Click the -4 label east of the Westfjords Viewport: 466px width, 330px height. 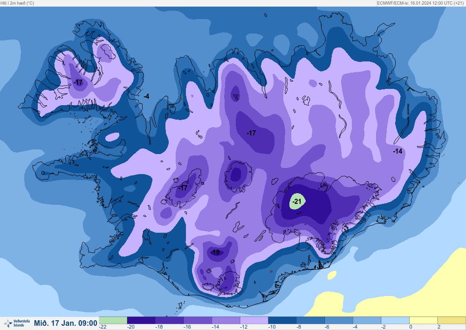146,96
